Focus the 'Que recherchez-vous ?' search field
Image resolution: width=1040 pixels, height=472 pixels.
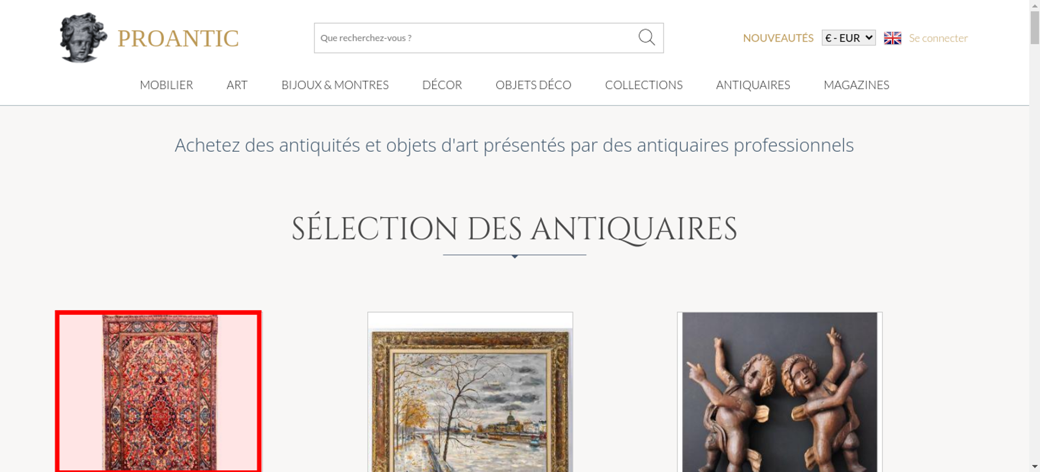tap(476, 38)
